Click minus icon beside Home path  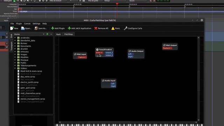[x=51, y=34]
